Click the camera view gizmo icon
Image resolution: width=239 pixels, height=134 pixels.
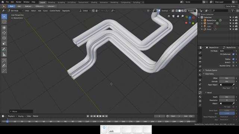click(173, 16)
